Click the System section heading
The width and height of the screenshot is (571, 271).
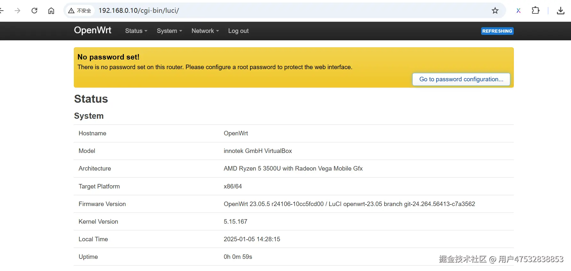coord(89,116)
